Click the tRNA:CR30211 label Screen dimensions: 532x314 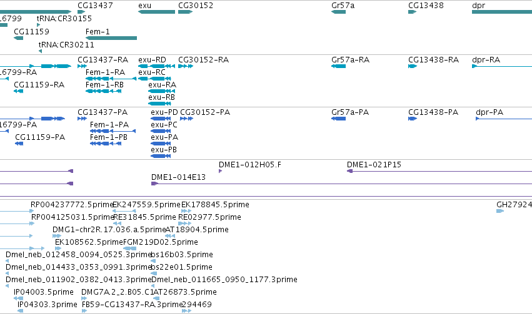(66, 45)
